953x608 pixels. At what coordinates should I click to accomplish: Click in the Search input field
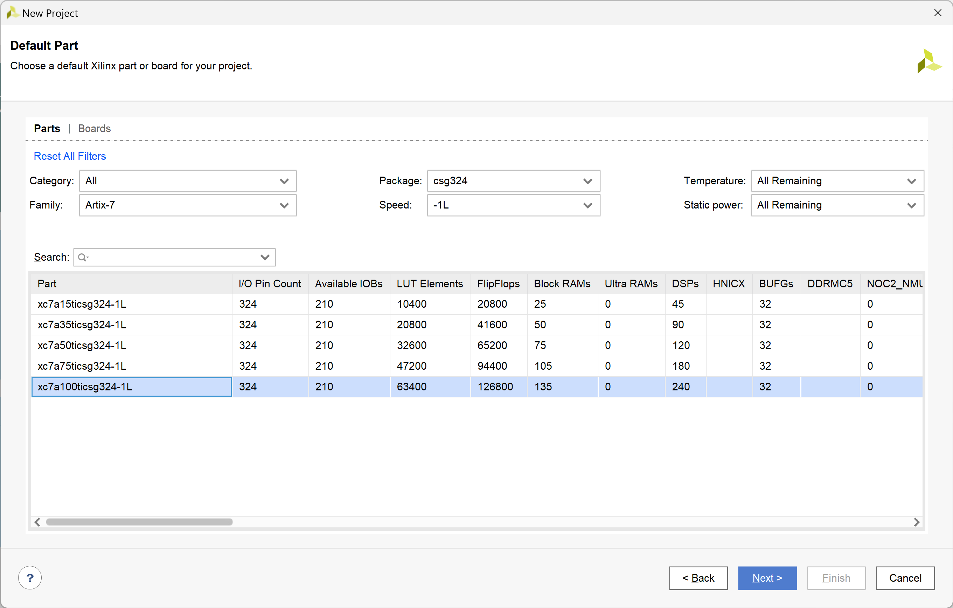coord(174,258)
